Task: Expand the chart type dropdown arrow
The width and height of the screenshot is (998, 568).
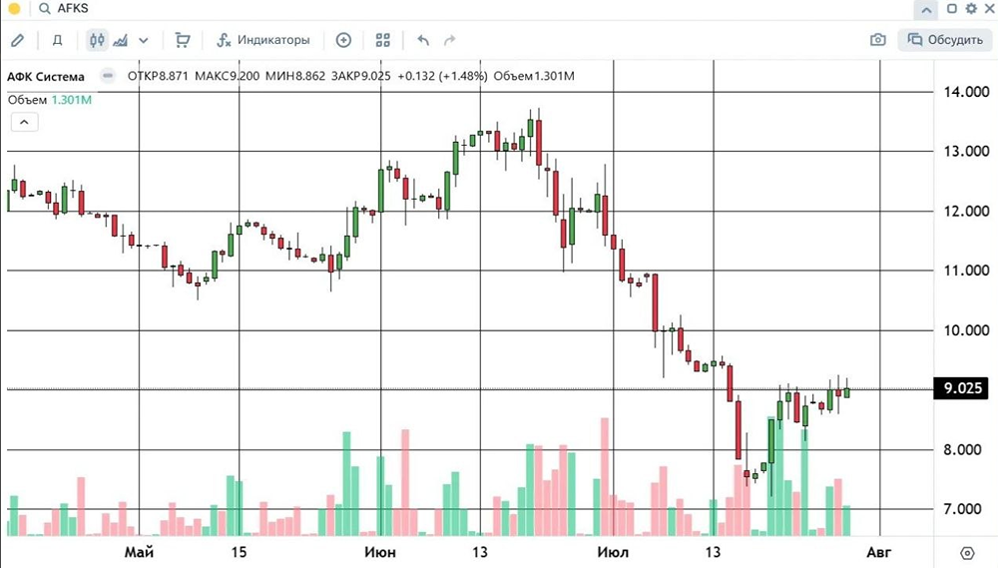Action: pyautogui.click(x=144, y=40)
